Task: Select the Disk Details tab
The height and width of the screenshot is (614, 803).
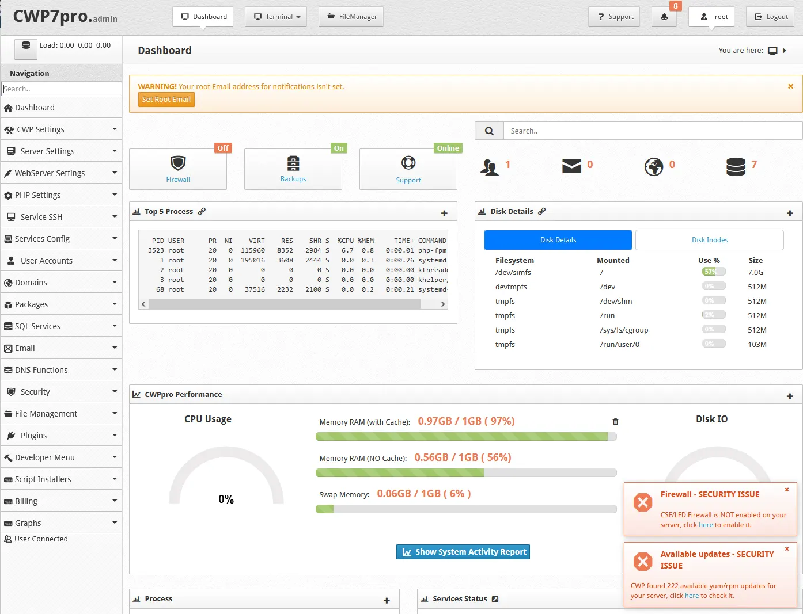Action: pos(558,240)
